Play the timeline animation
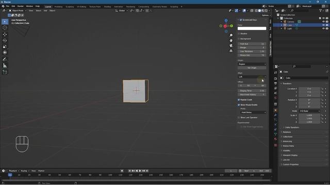The image size is (330, 185). coord(140,171)
